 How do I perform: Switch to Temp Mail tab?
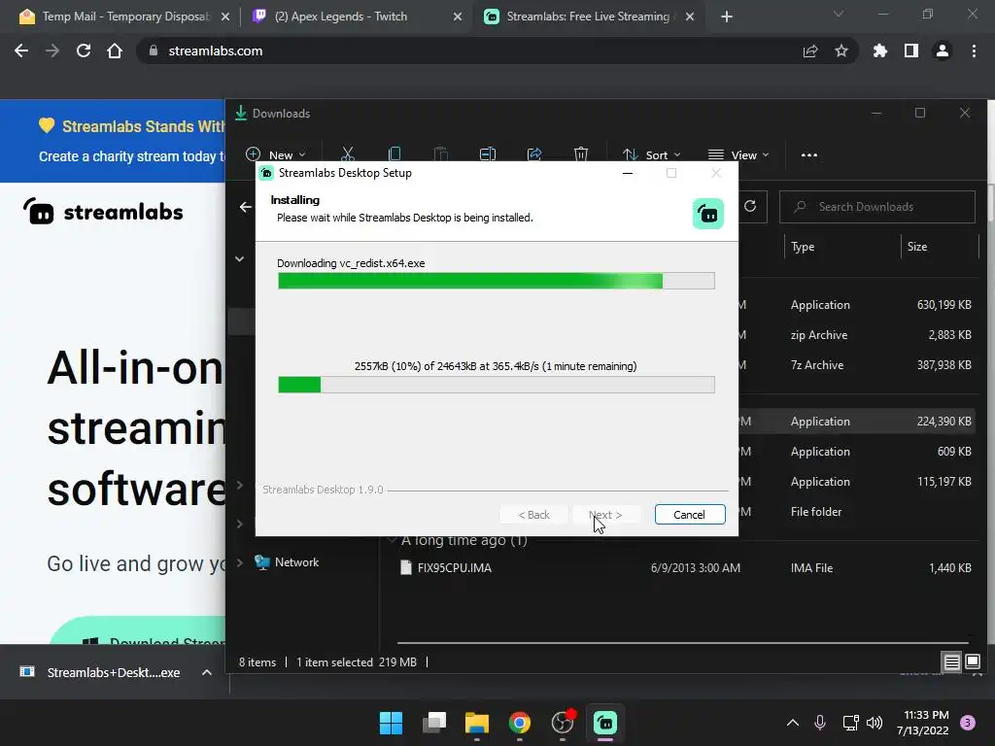tap(124, 17)
